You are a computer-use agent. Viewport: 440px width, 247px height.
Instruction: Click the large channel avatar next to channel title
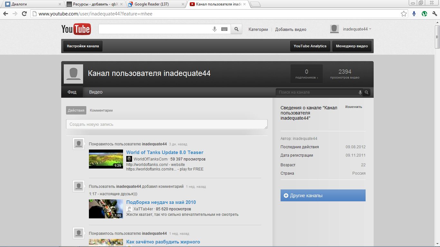73,74
